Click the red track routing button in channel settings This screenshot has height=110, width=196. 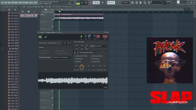105,36
